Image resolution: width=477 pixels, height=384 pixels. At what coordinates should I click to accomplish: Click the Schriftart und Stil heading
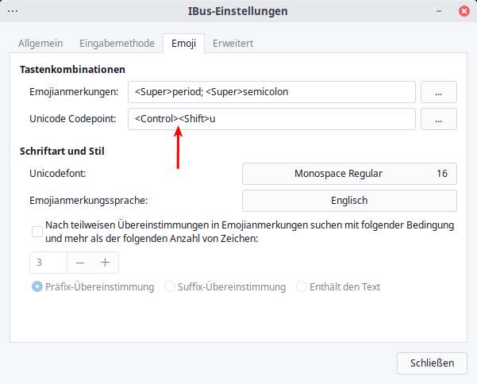click(x=62, y=151)
